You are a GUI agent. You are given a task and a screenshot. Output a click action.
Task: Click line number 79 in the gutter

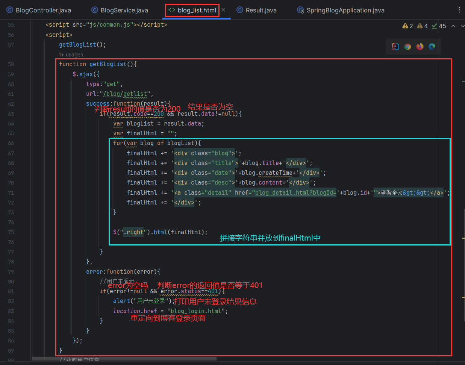pyautogui.click(x=11, y=272)
